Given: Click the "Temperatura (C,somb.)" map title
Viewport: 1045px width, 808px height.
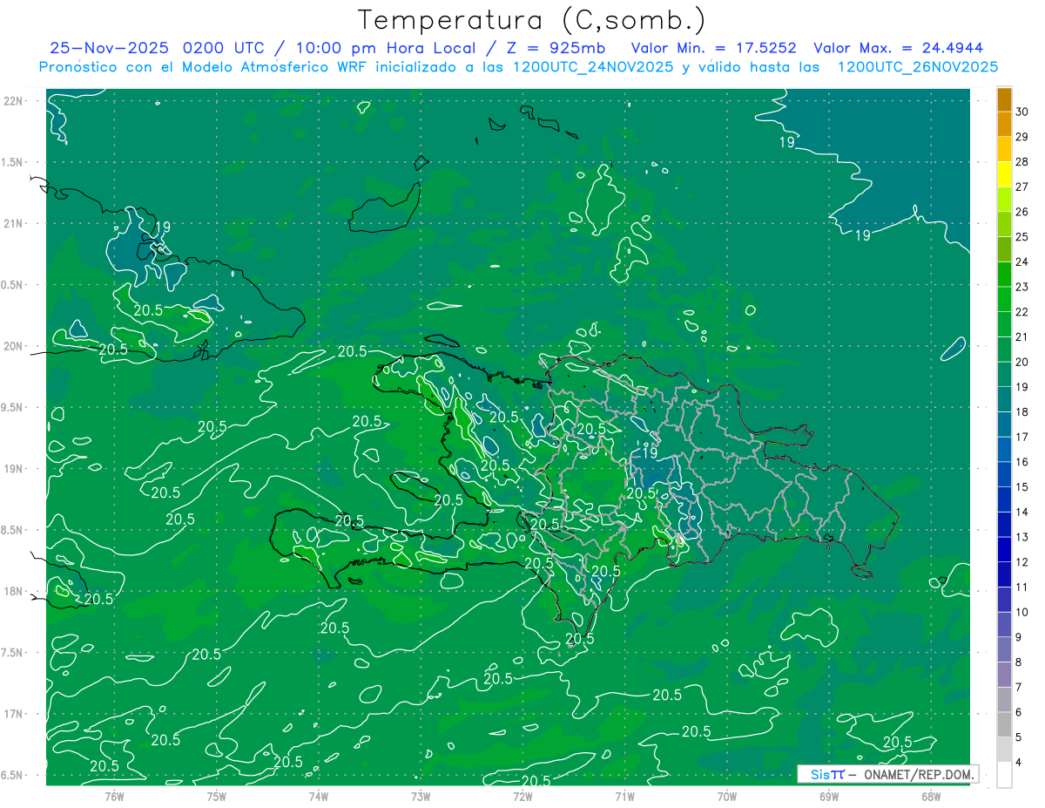Looking at the screenshot, I should coord(531,19).
